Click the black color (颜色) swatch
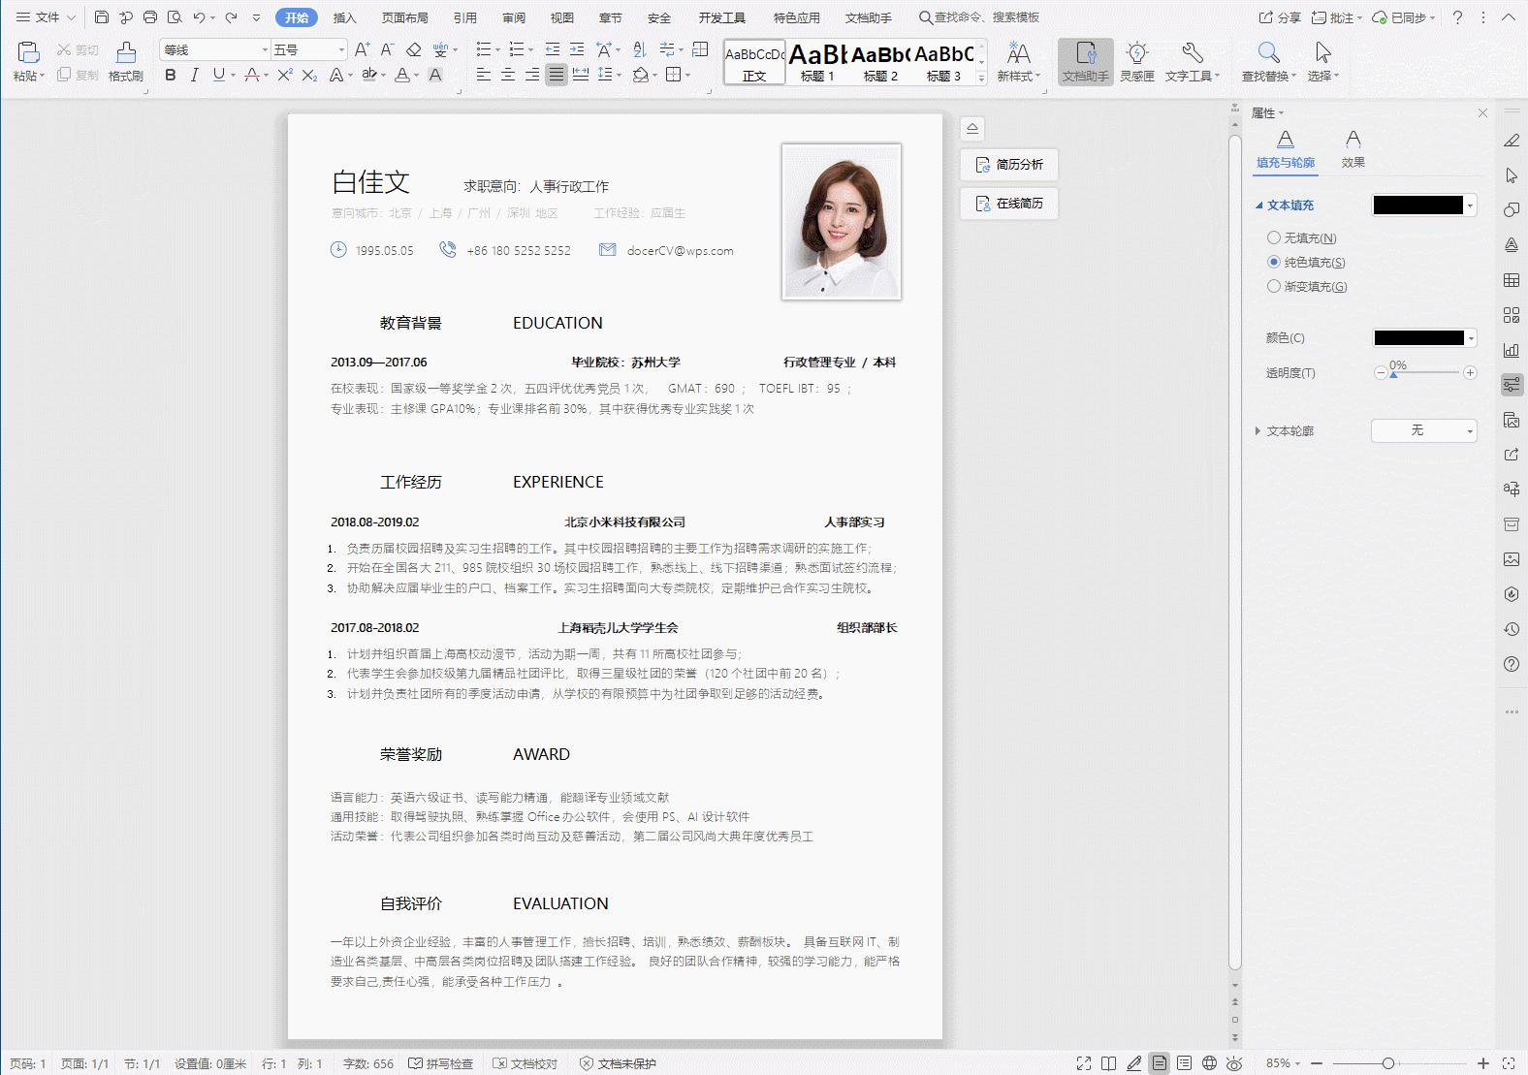Viewport: 1528px width, 1075px height. [1418, 338]
